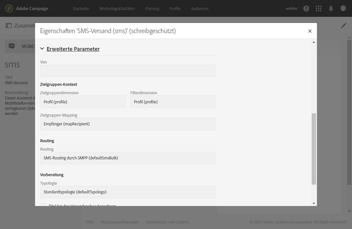Open the Startseite menu
The width and height of the screenshot is (352, 229).
81,8
